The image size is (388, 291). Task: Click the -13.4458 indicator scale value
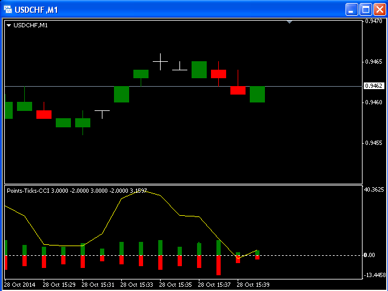click(374, 275)
